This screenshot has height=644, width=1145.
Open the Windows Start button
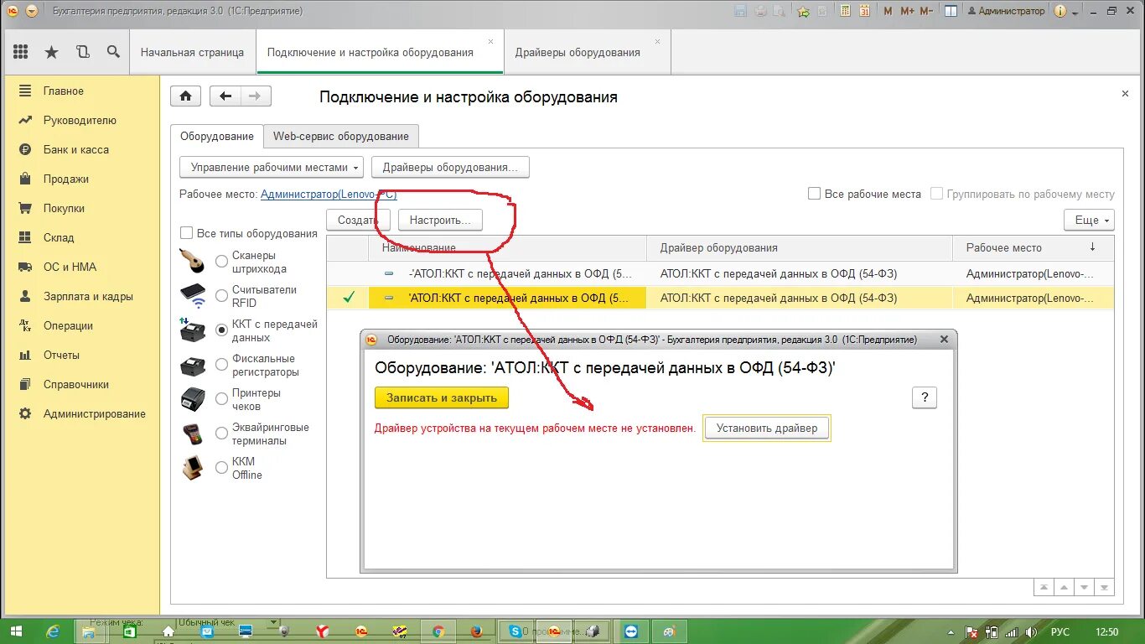point(16,631)
